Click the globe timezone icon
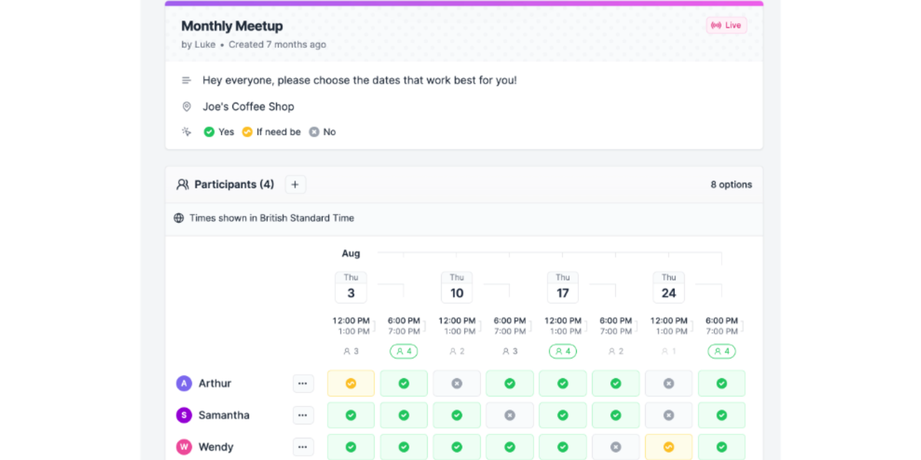The image size is (921, 460). pyautogui.click(x=180, y=218)
